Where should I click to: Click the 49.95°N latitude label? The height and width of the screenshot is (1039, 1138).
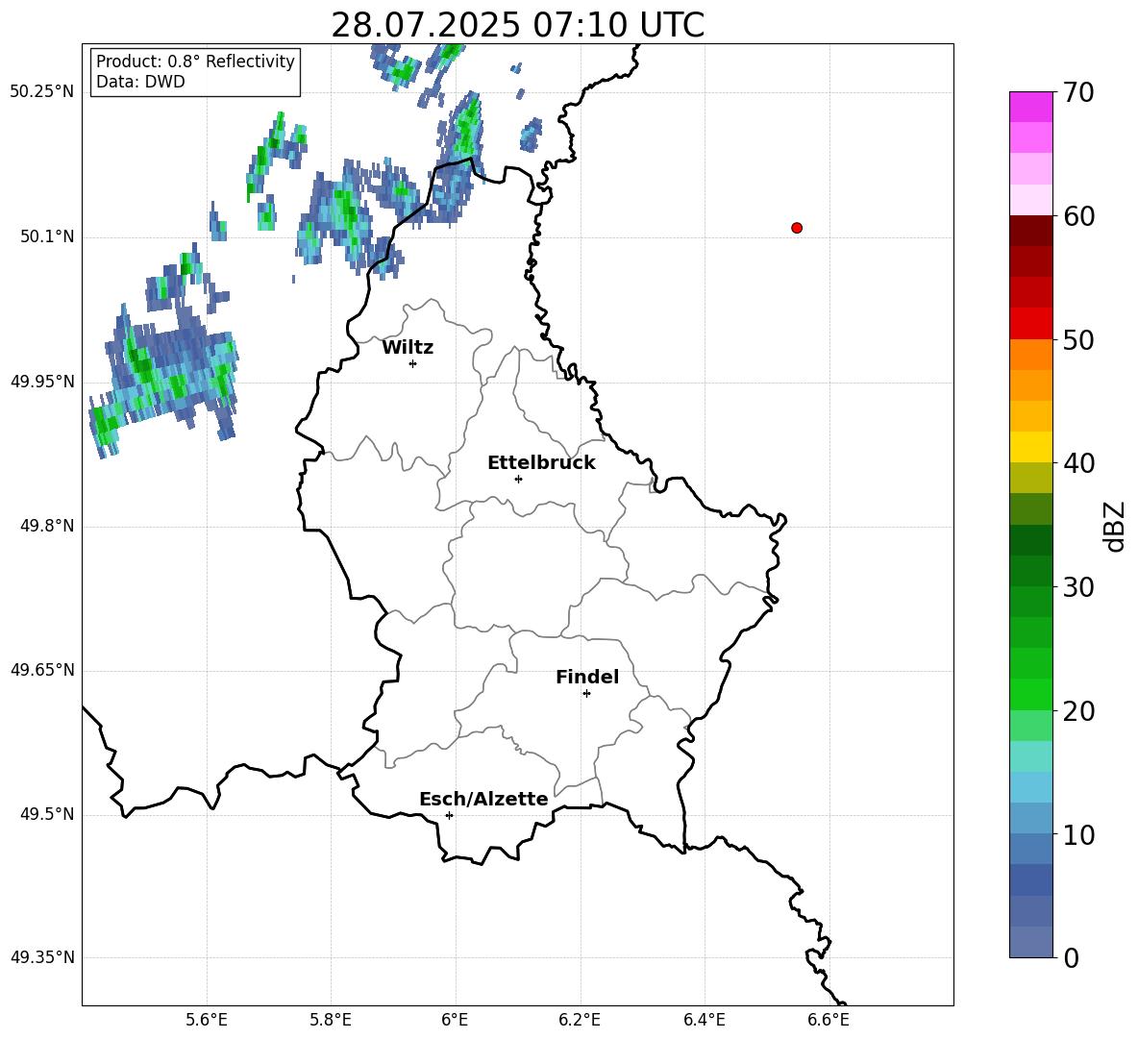click(42, 382)
